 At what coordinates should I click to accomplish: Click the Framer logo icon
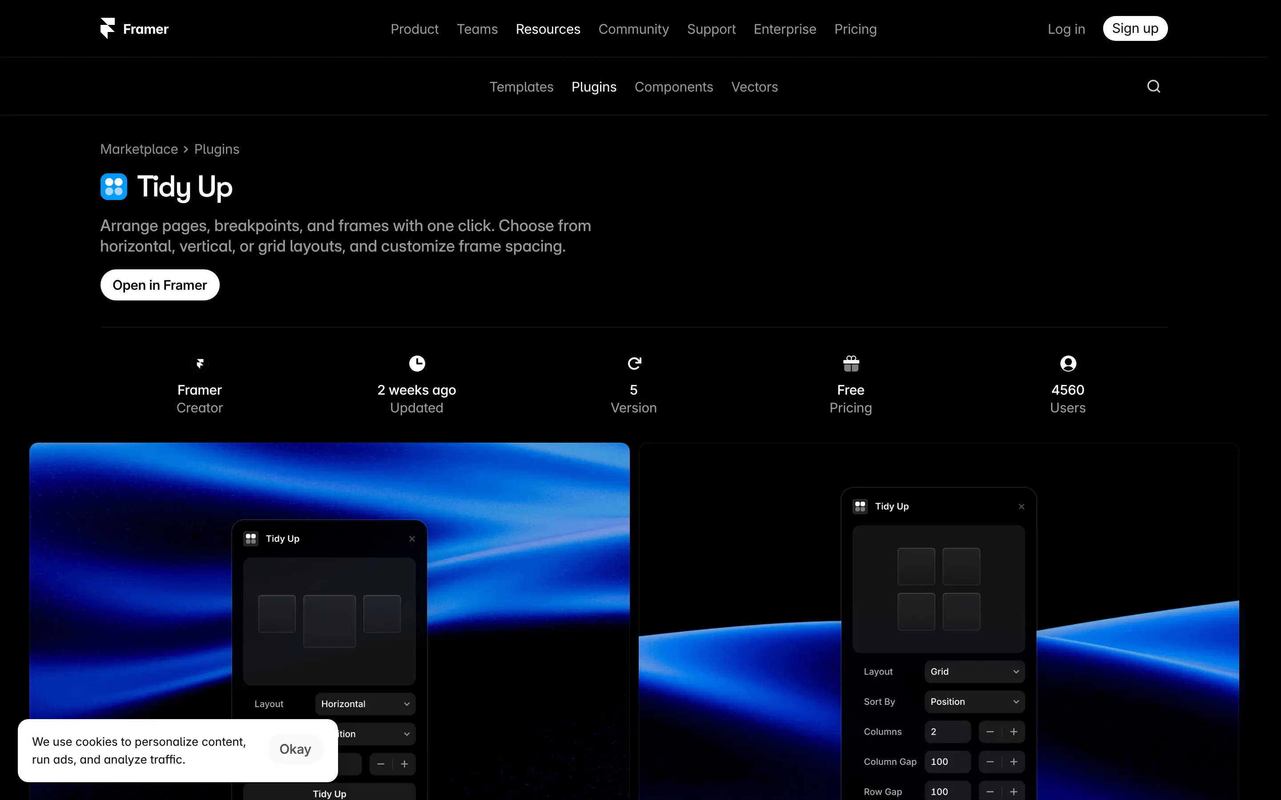click(x=108, y=28)
